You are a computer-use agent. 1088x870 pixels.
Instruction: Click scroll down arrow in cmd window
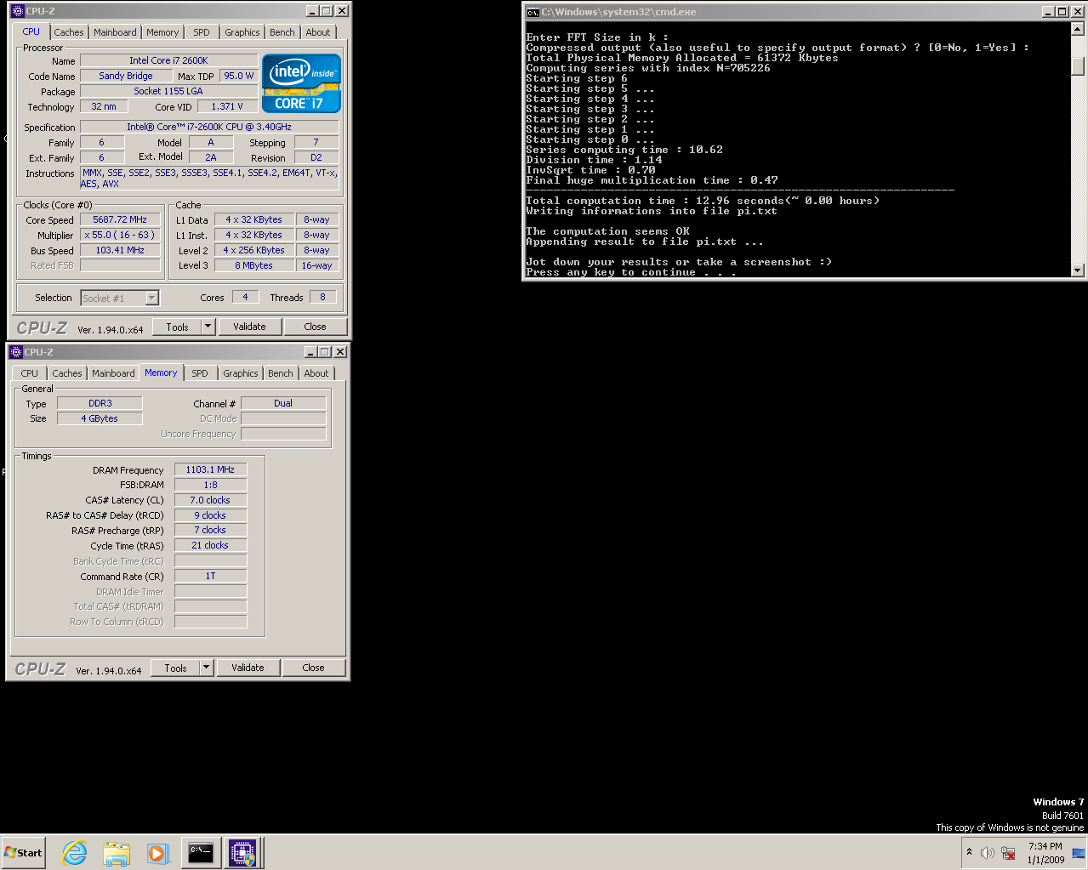pos(1078,270)
